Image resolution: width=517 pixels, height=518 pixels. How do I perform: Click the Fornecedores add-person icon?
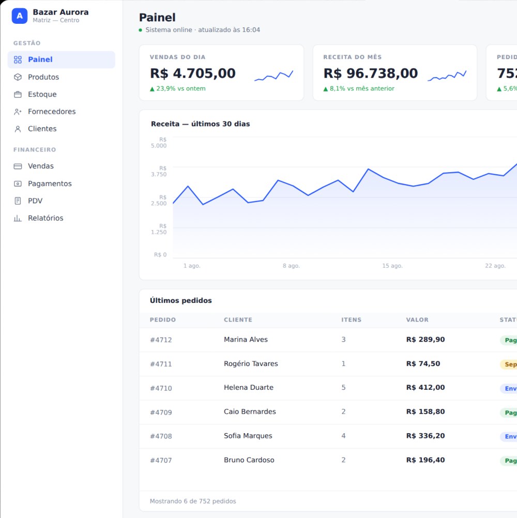click(x=18, y=112)
